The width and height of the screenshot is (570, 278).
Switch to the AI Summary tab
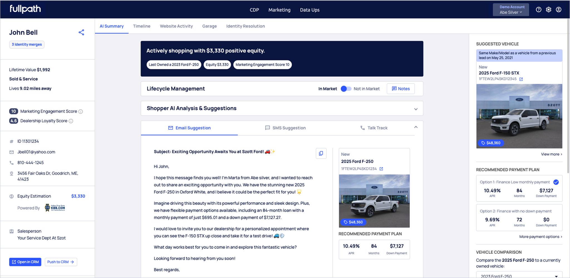(112, 26)
